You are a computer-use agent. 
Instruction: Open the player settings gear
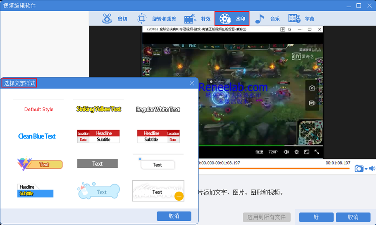click(x=297, y=152)
